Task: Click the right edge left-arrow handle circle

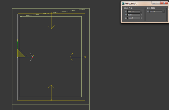Action: 85,57
